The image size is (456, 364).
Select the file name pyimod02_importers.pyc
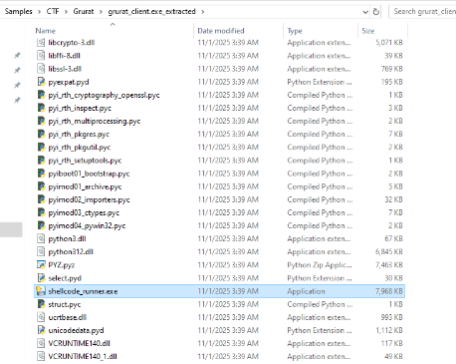(89, 199)
